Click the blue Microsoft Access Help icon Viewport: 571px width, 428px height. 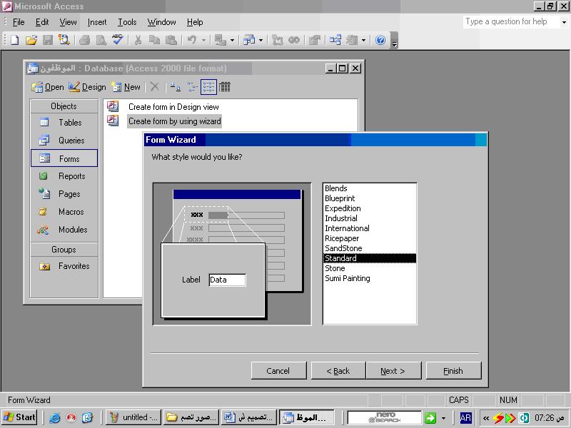[x=380, y=40]
